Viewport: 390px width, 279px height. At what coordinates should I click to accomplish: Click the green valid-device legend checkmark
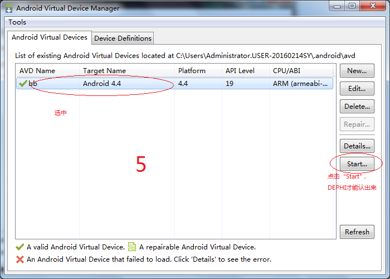[21, 247]
